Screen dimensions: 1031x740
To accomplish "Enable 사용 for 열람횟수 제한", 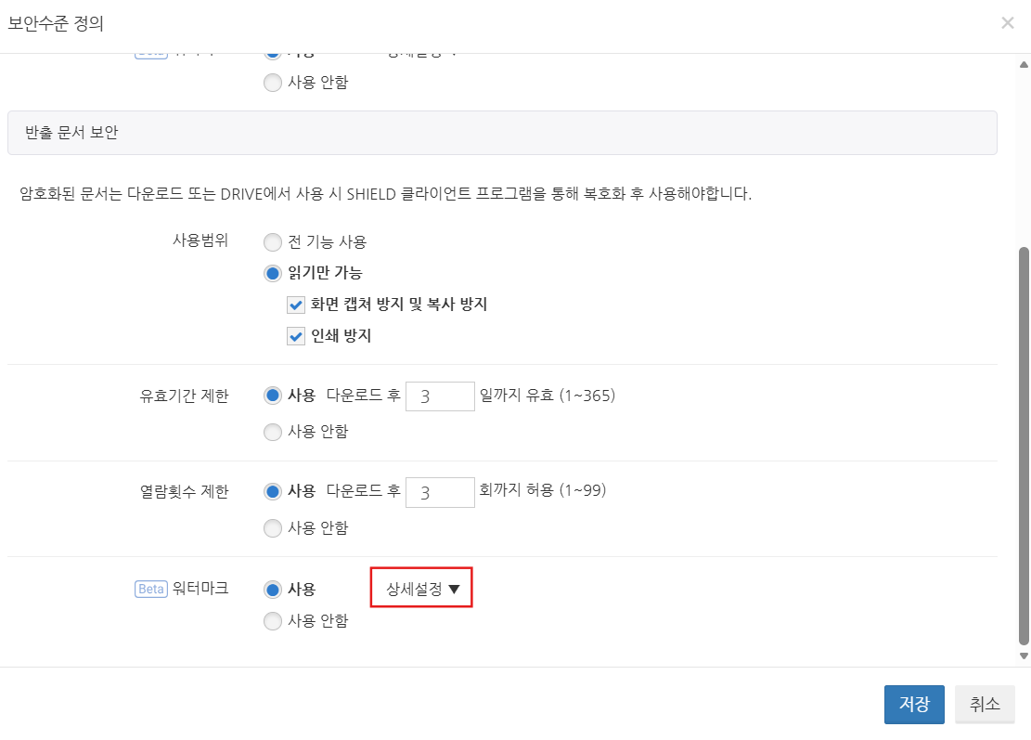I will pyautogui.click(x=273, y=491).
